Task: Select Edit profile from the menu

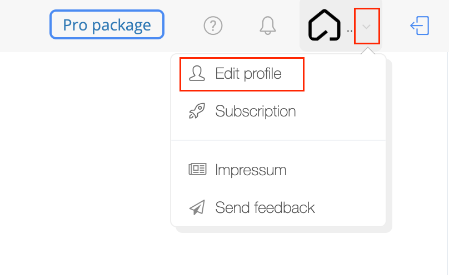Action: 242,74
